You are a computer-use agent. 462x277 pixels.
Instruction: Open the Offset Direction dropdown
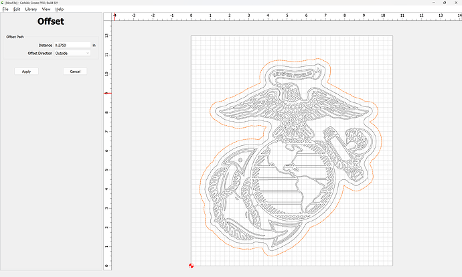(72, 54)
